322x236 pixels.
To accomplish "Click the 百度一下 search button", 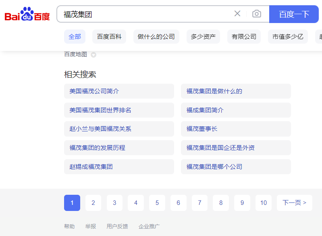I will (x=294, y=14).
